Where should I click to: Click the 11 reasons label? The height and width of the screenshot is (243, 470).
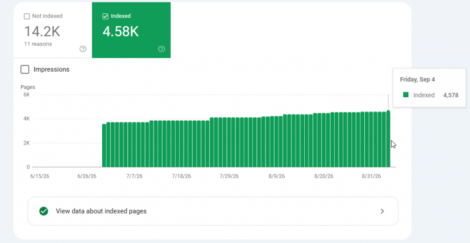tap(38, 44)
